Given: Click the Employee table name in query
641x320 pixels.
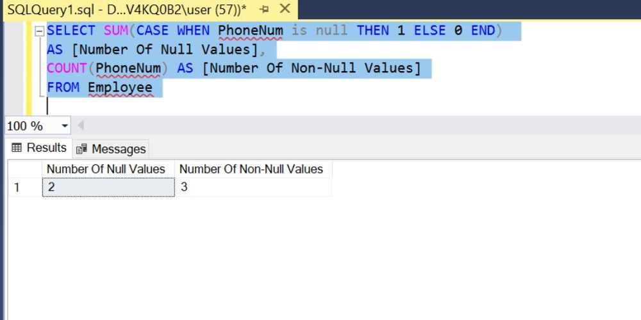Looking at the screenshot, I should pos(121,87).
